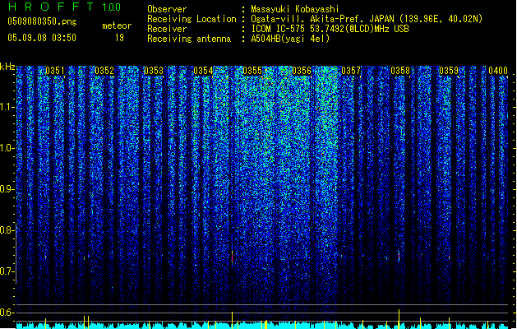Image resolution: width=517 pixels, height=329 pixels.
Task: Click the Receiving antenna field label
Action: [189, 39]
